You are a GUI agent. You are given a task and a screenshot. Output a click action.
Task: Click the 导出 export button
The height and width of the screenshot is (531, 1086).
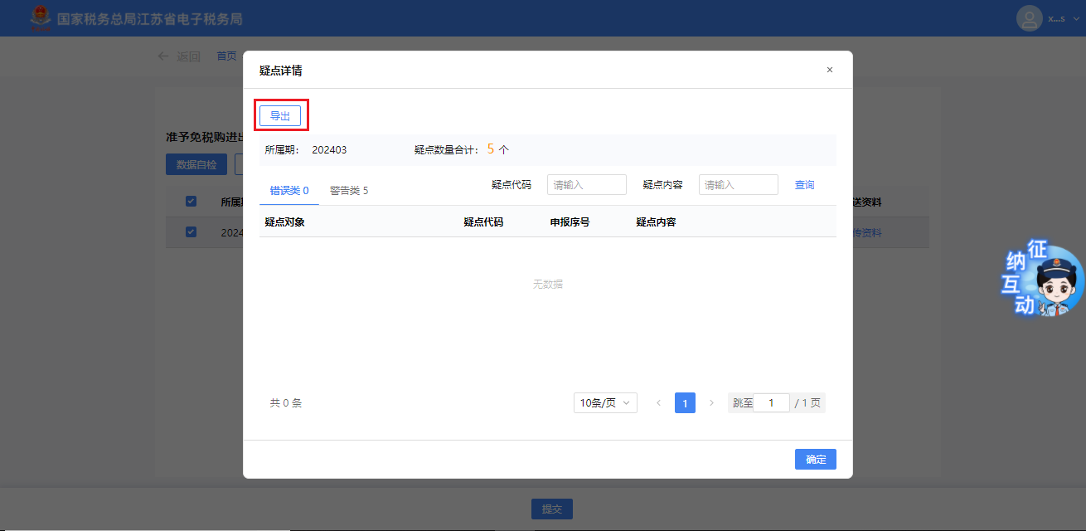point(280,116)
